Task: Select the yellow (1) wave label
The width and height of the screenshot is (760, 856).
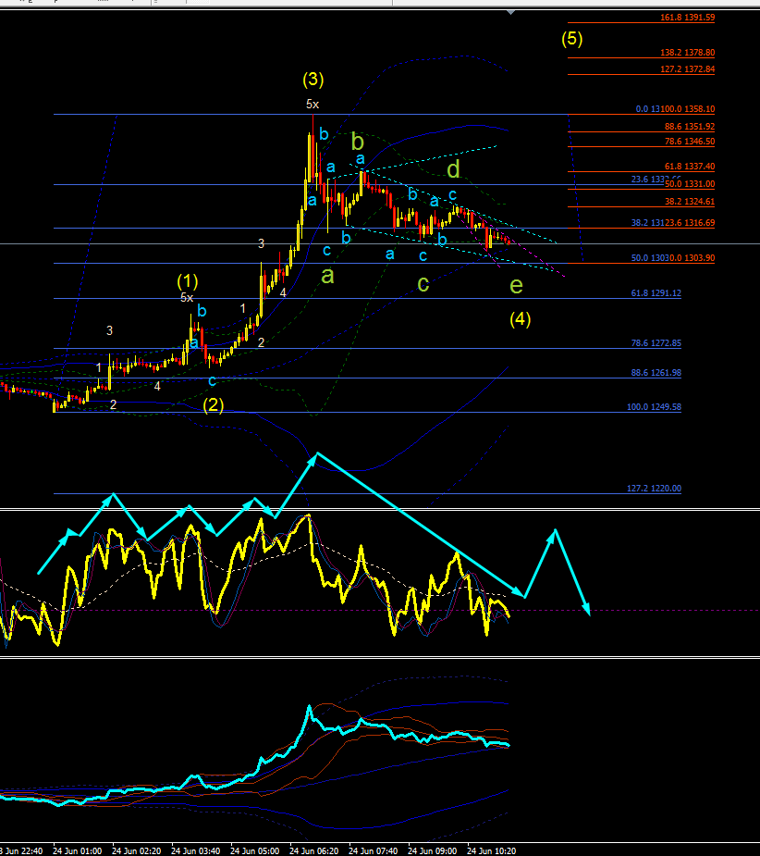Action: click(187, 281)
